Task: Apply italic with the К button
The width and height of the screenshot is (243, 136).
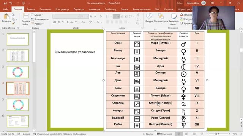Action: pyautogui.click(x=59, y=22)
